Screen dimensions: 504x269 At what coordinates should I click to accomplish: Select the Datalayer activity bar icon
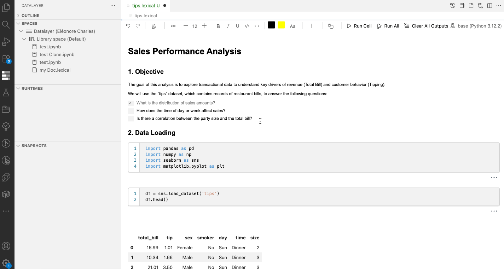[6, 76]
